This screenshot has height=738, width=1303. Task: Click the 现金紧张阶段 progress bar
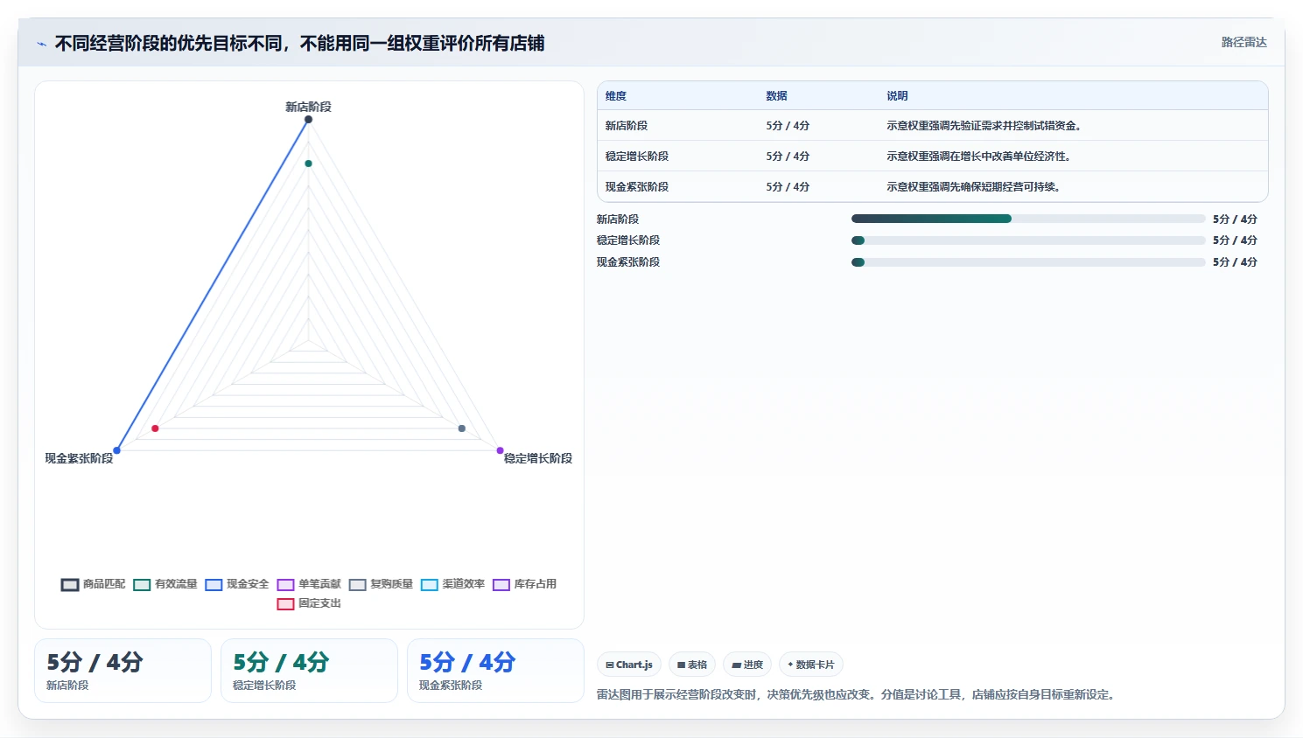pyautogui.click(x=1028, y=262)
